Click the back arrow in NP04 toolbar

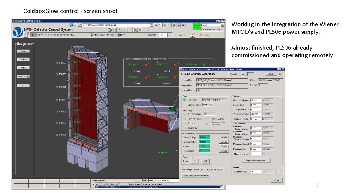(x=71, y=25)
